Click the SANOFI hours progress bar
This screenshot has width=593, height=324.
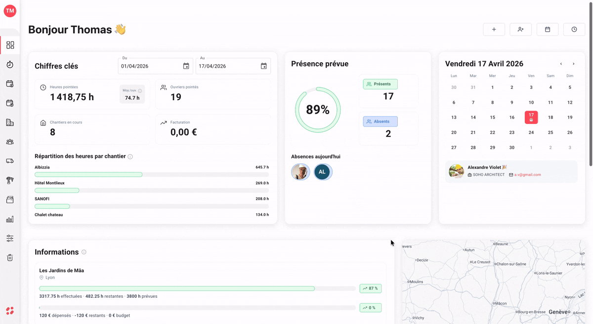click(x=152, y=206)
